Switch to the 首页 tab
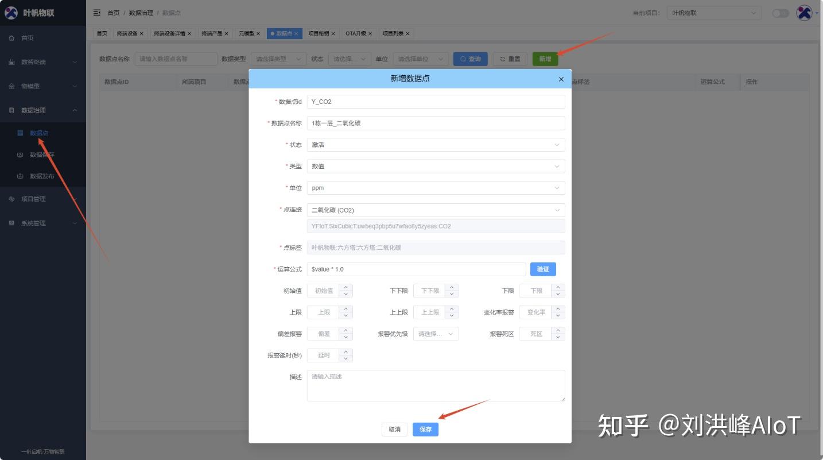 point(102,34)
